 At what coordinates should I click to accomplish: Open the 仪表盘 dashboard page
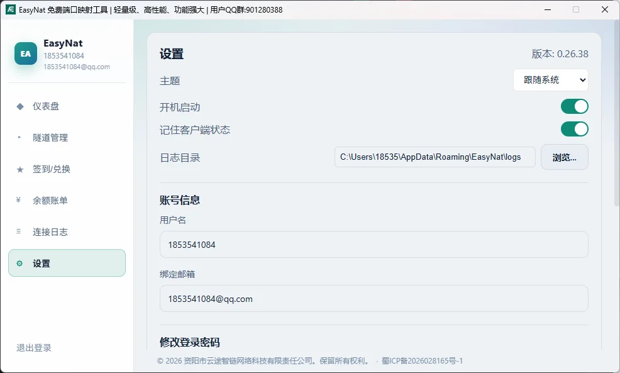67,106
